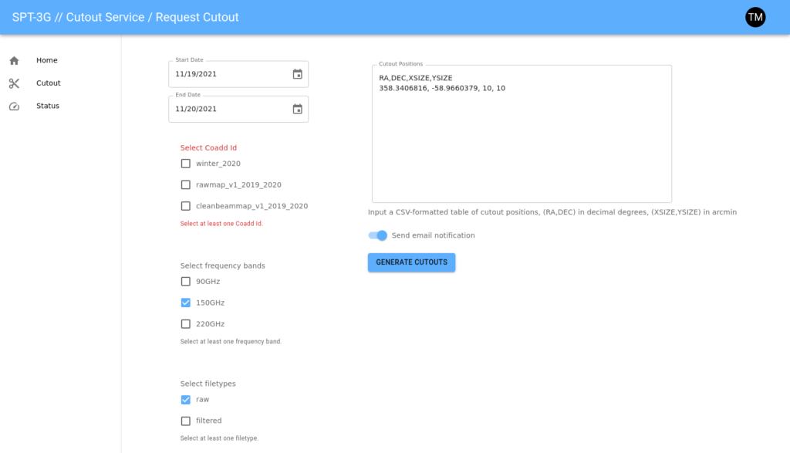This screenshot has width=790, height=453.
Task: Click the scissors Cutout icon in sidebar
Action: click(14, 83)
